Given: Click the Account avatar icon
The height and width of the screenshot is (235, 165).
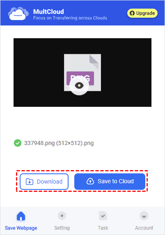Looking at the screenshot, I should pyautogui.click(x=144, y=216).
